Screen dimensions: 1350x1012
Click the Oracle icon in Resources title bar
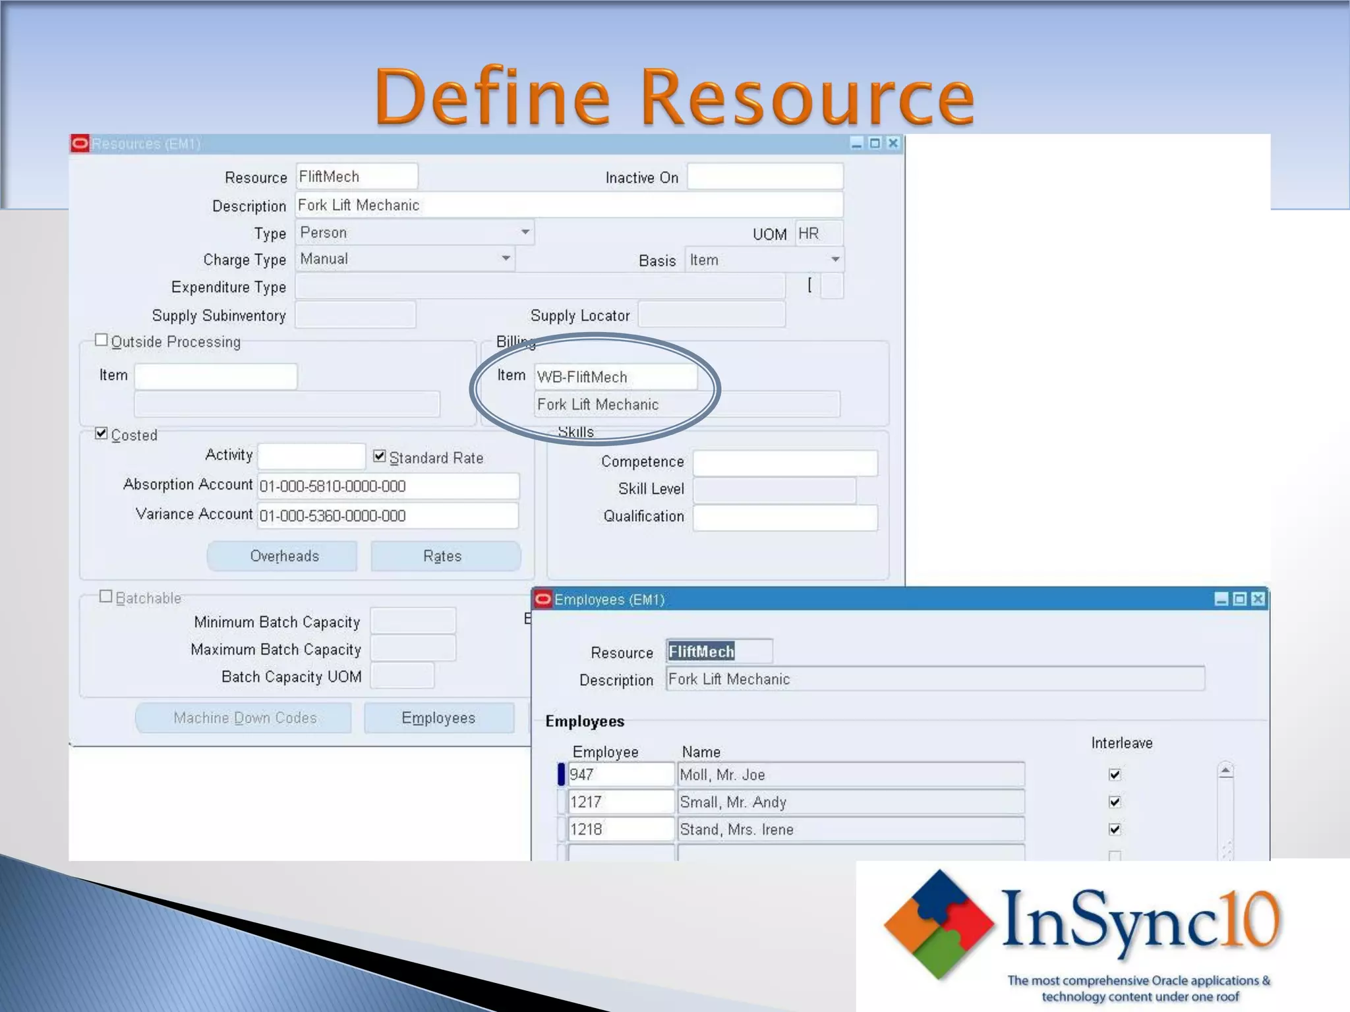pos(80,144)
